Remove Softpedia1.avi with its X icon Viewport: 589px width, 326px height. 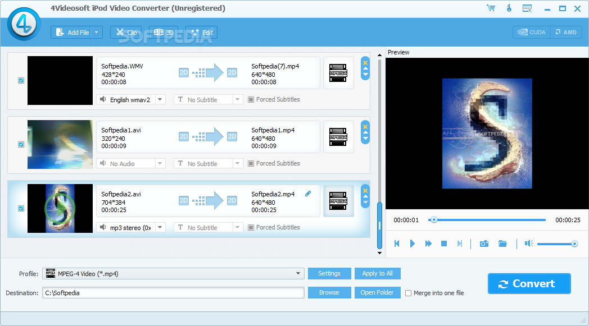(365, 127)
